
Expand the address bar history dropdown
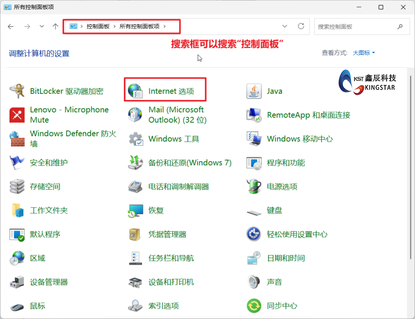285,26
